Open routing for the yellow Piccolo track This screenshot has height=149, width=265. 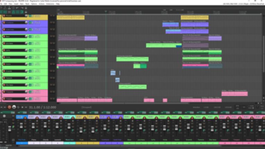[x=37, y=16]
